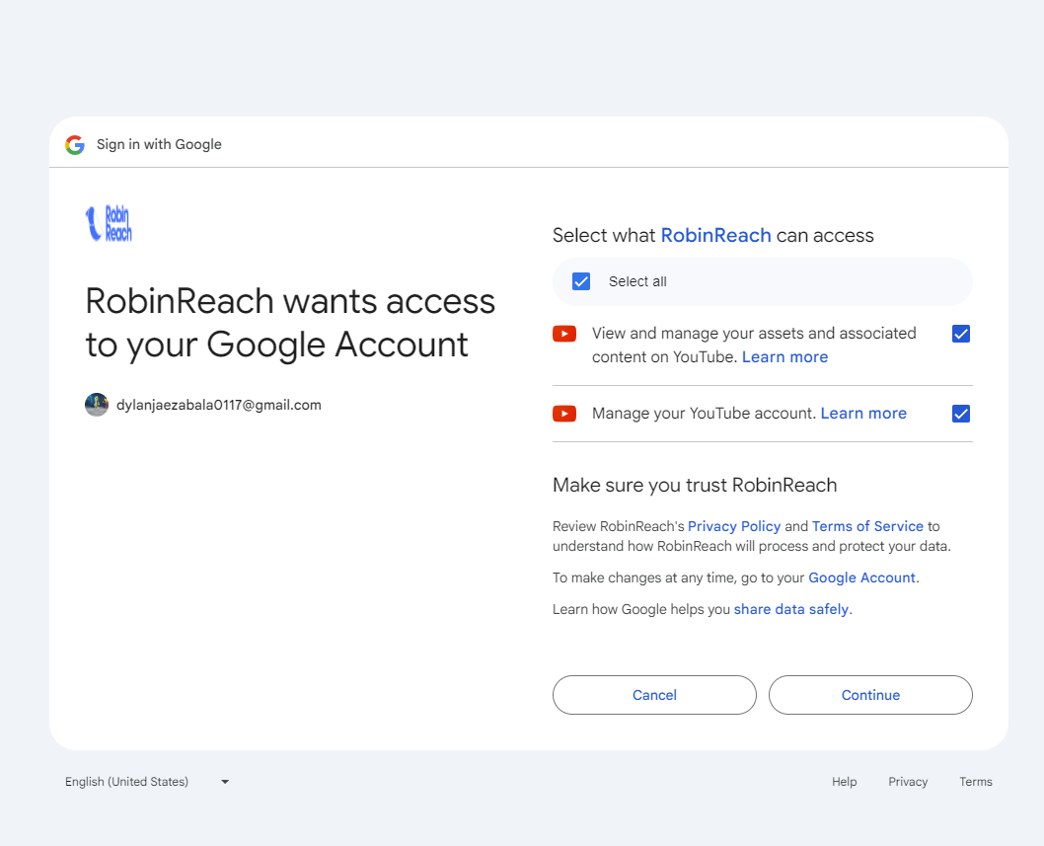The image size is (1044, 846).
Task: Open the Google Account link
Action: click(861, 577)
